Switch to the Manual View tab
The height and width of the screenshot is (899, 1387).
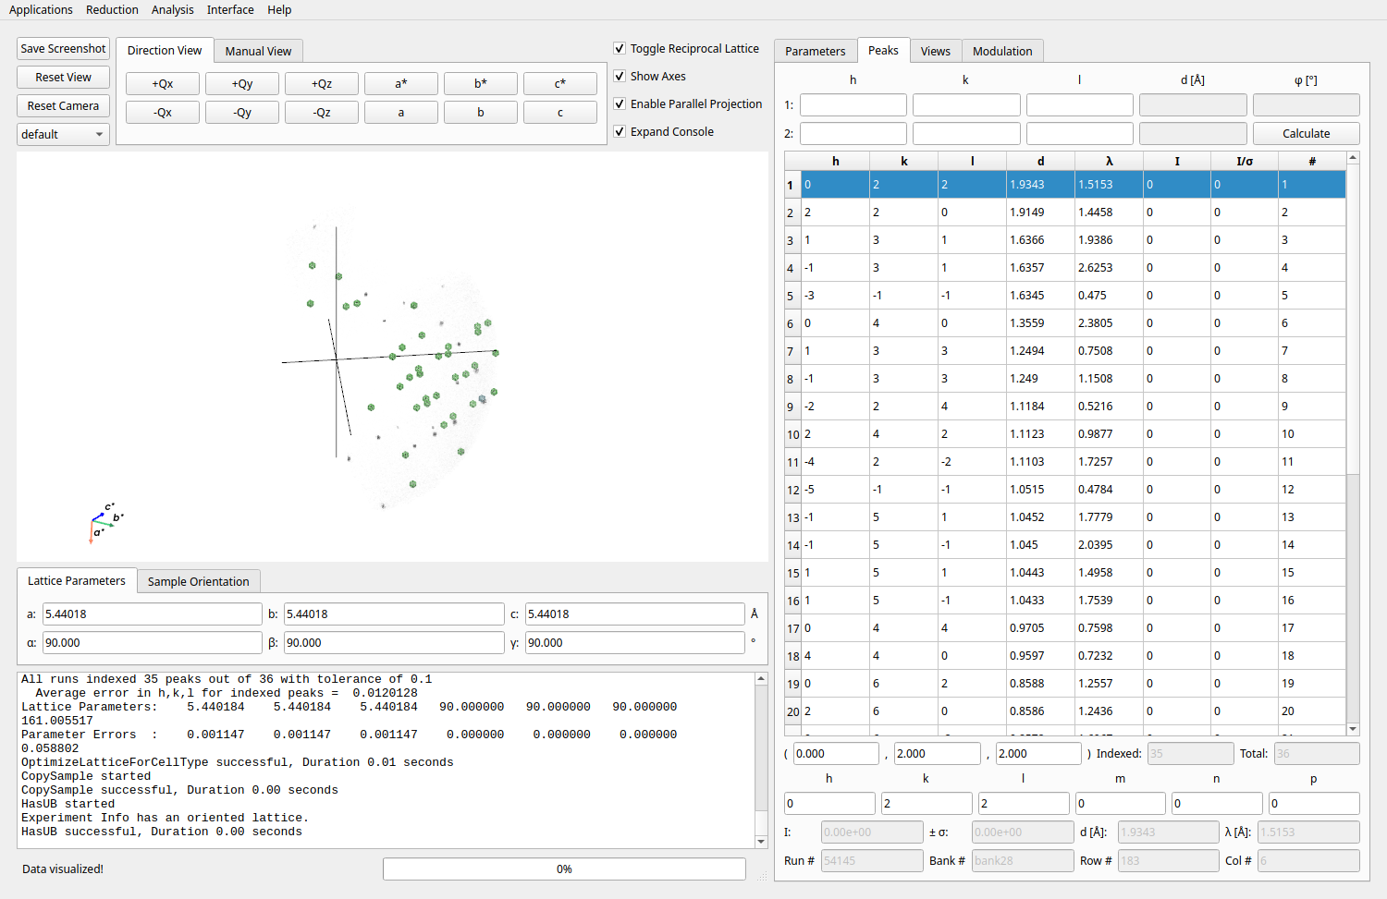pyautogui.click(x=258, y=51)
